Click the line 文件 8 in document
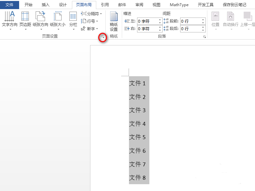255x191 pixels. point(137,177)
